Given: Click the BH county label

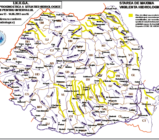Looking at the screenshot, I should [27, 42].
